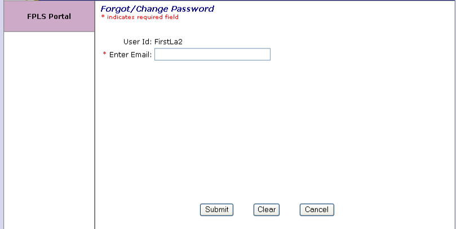Click the red asterisk in the required note
The height and width of the screenshot is (229, 456).
point(103,17)
